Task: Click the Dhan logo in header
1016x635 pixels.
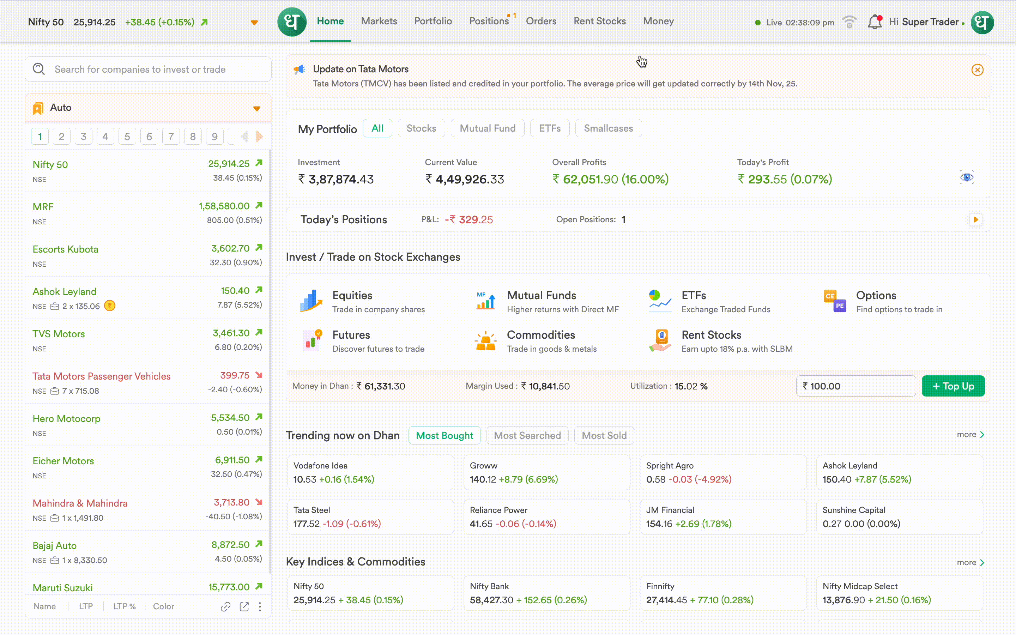Action: [292, 22]
